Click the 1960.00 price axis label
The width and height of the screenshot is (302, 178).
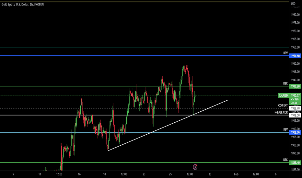[x=295, y=47]
